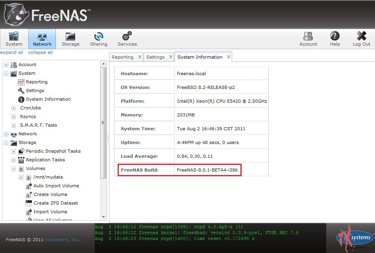Open the iXsystems, Inc. footer link
This screenshot has height=253, width=375.
(62, 240)
